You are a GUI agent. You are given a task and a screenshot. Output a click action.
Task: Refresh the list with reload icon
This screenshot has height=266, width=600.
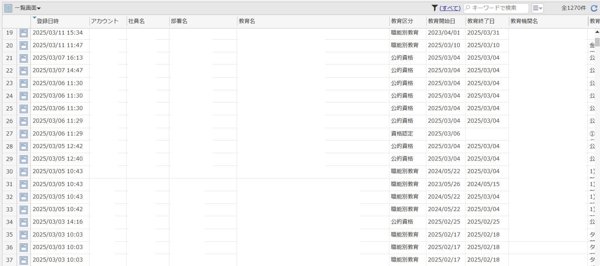[594, 8]
